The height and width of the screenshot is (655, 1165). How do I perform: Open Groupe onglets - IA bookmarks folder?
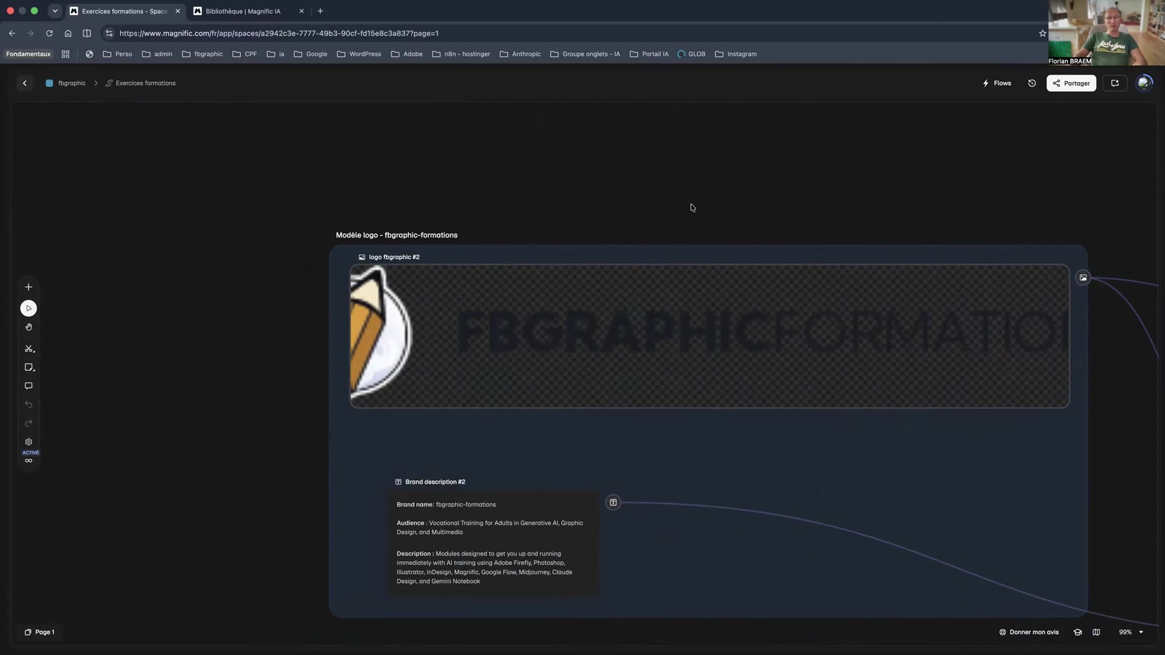coord(584,54)
